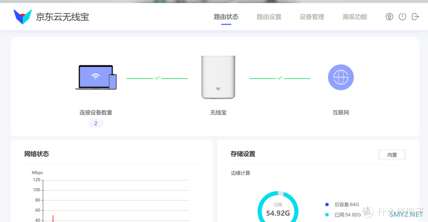Click the 54.92G value inside the chart
Image resolution: width=428 pixels, height=222 pixels.
click(278, 213)
